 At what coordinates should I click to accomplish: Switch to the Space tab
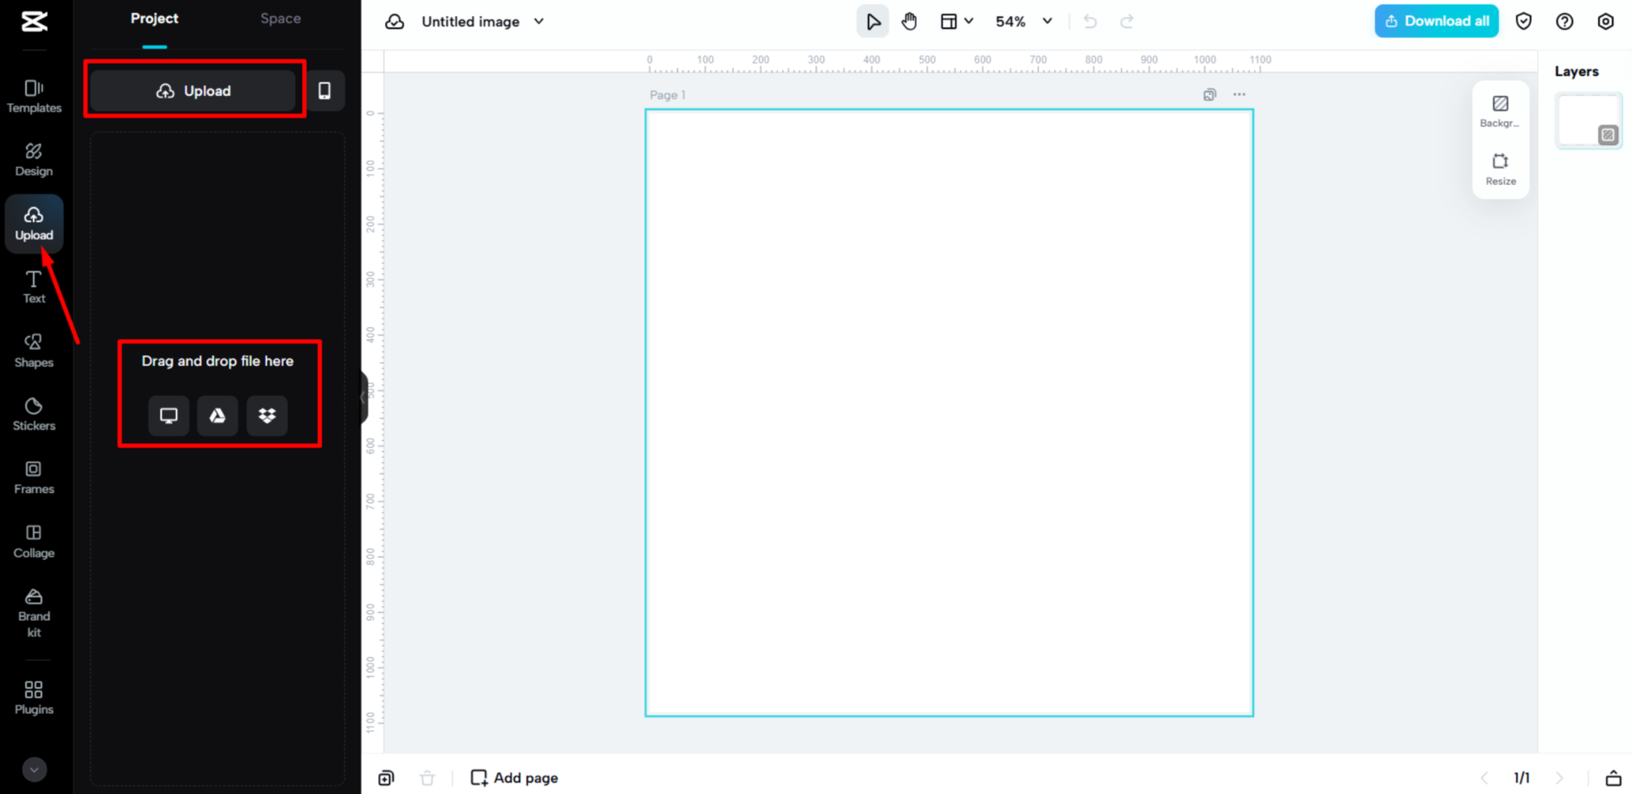(x=280, y=19)
